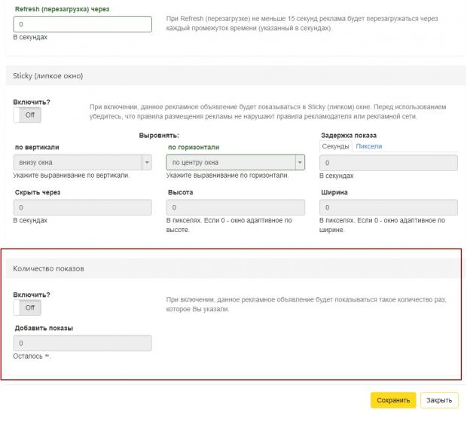467x422 pixels.
Task: Open the 'внизу окна' vertical alignment dropdown
Action: pos(83,163)
